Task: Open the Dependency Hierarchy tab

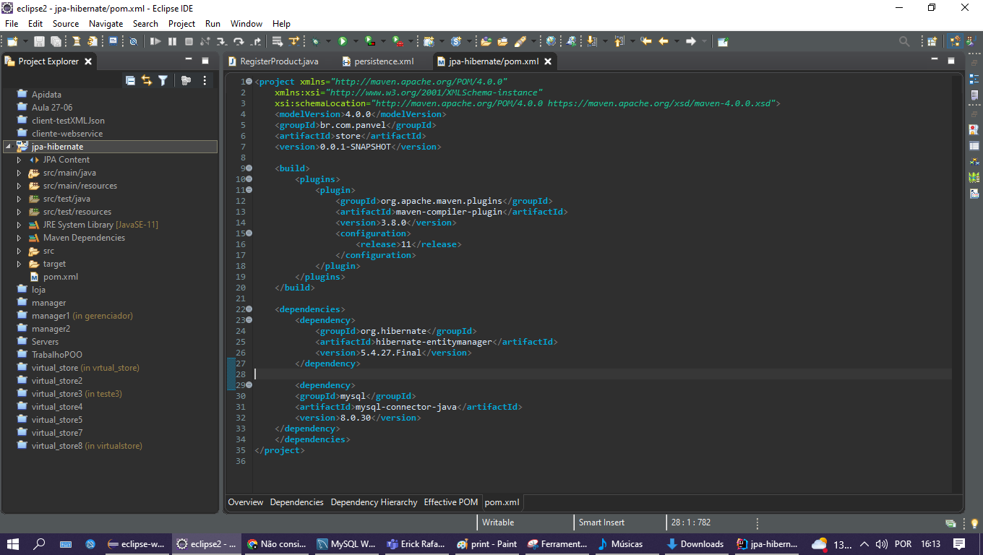Action: (x=374, y=502)
